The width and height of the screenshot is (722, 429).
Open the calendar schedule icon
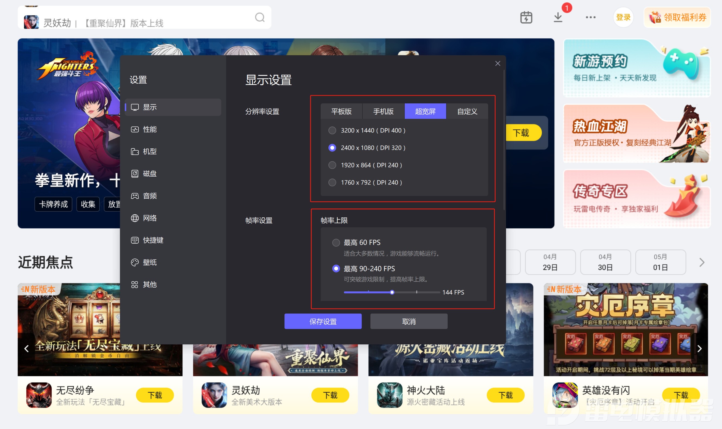tap(526, 17)
